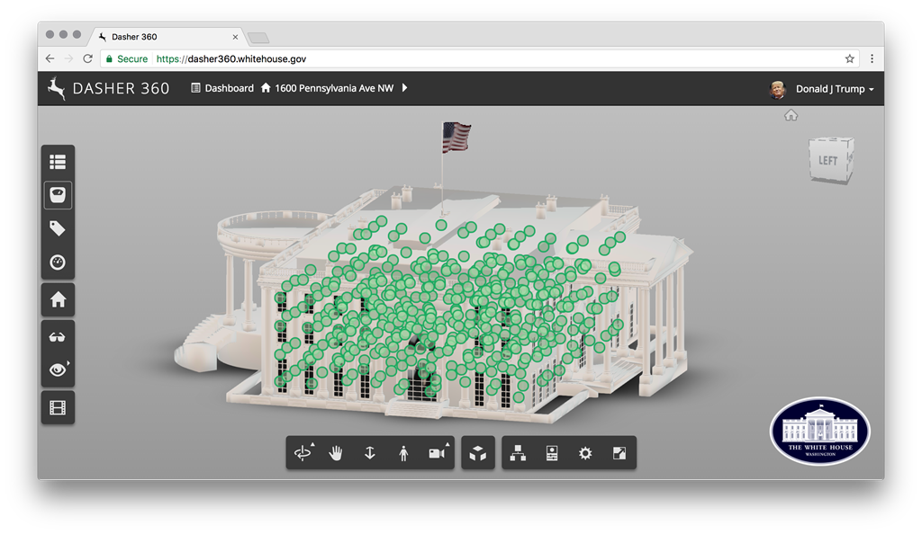The height and width of the screenshot is (534, 922).
Task: Toggle the sunglasses display mode
Action: click(x=58, y=337)
